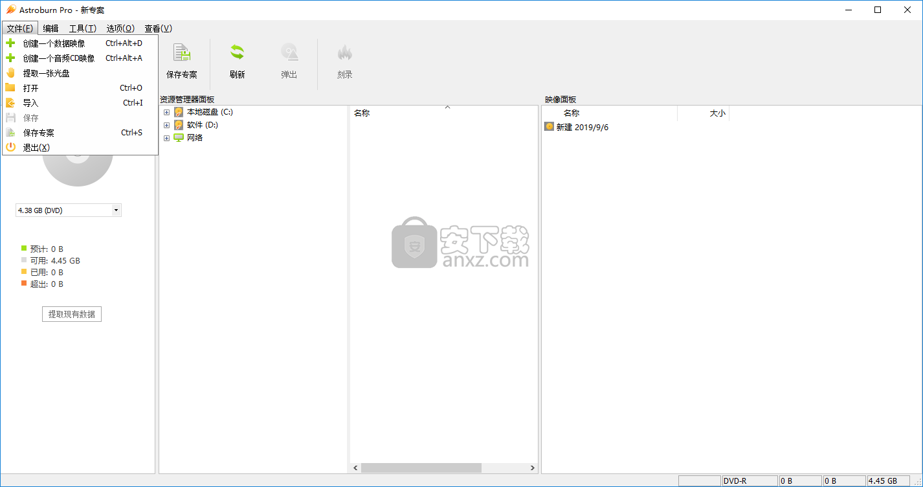This screenshot has width=923, height=487.
Task: Click the 已用: 0 B text
Action: coord(47,272)
